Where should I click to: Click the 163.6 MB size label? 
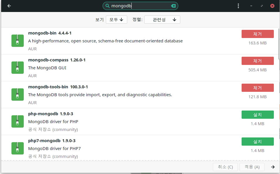coord(257,43)
